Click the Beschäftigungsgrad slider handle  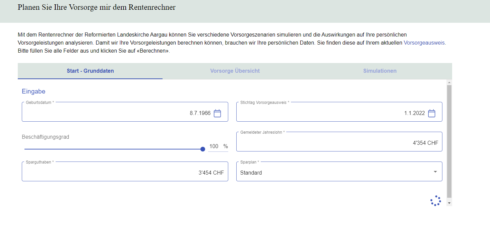[x=202, y=149]
